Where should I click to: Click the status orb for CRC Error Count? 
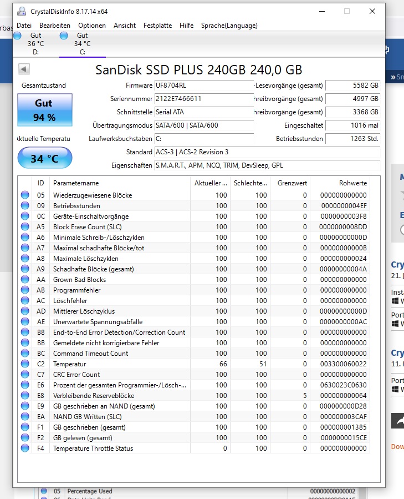25,374
